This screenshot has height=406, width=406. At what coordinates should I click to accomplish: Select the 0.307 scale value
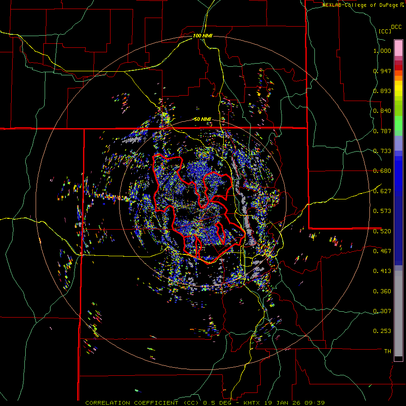[x=382, y=311]
